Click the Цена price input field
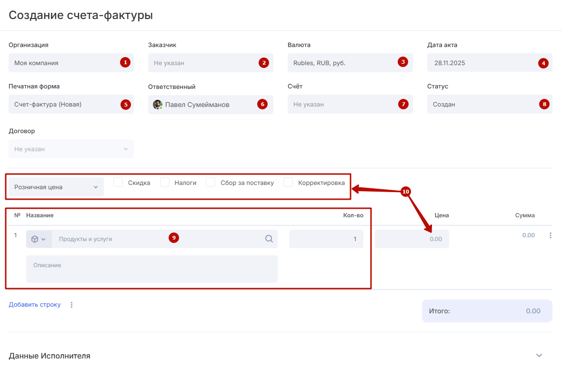Viewport: 562px width, 368px height. coord(411,239)
